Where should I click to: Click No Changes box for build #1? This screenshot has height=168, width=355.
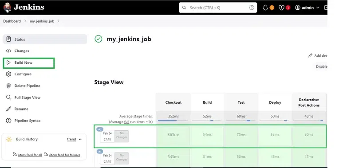[x=122, y=158]
